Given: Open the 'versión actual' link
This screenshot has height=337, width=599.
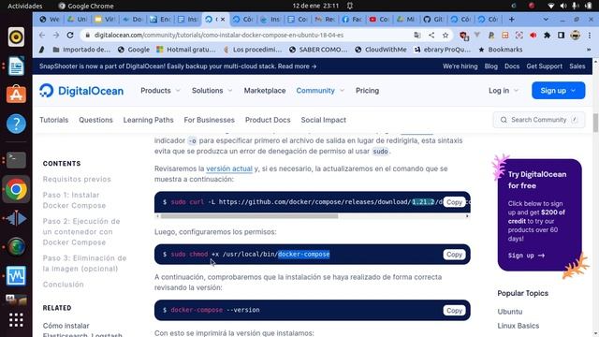Looking at the screenshot, I should [x=229, y=168].
